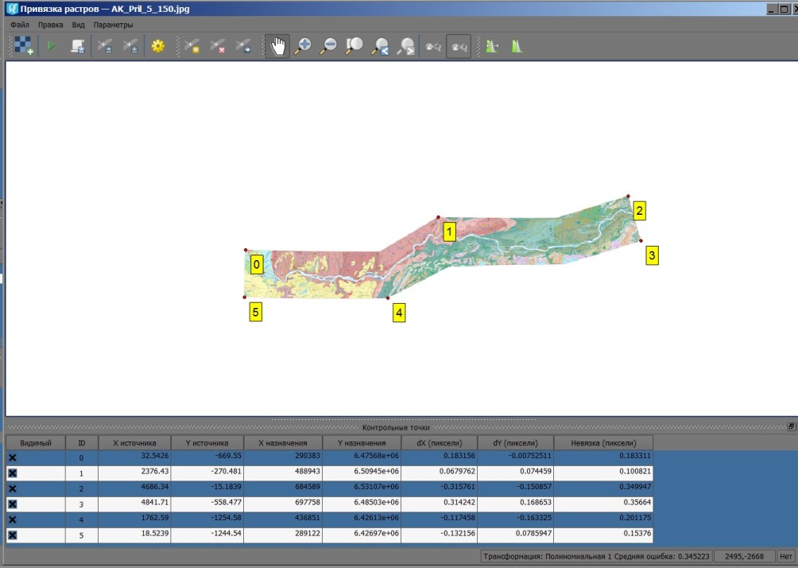Toggle visibility checkbox for point ID 3
Screen dimensions: 798x568
point(13,504)
